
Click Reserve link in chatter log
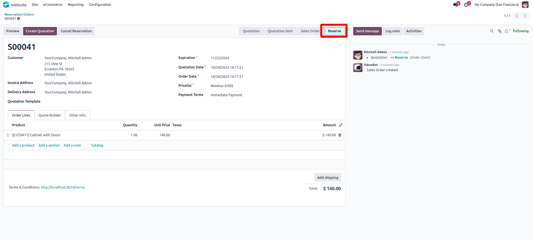click(401, 58)
